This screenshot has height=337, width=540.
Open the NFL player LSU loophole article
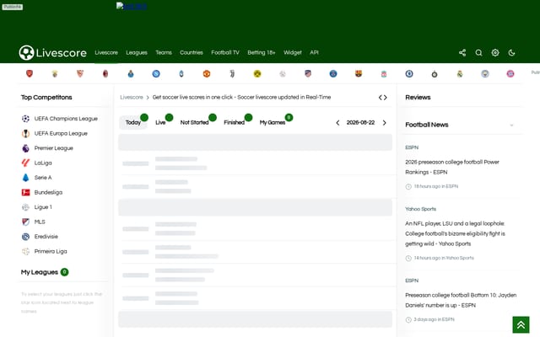456,234
